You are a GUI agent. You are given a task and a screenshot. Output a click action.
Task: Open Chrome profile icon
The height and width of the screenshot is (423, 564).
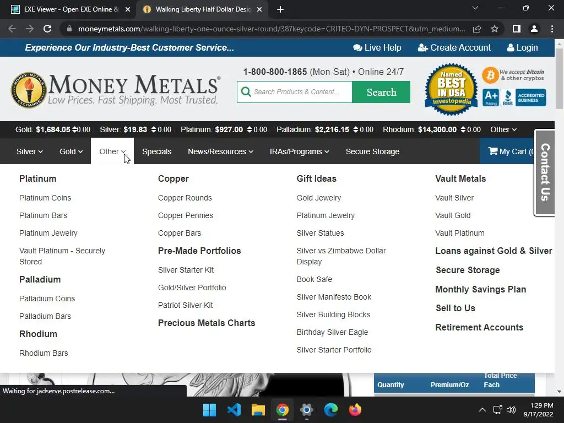pyautogui.click(x=534, y=29)
